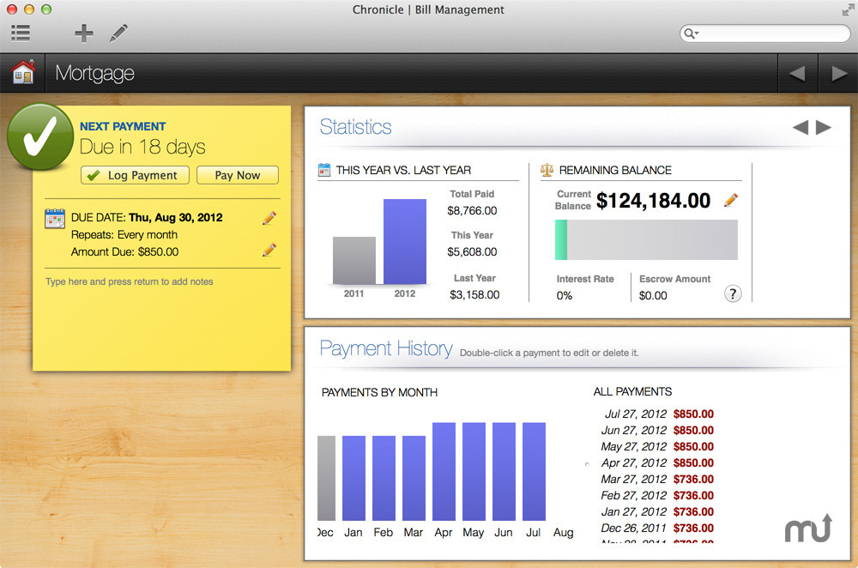Click the Mortgage house icon
This screenshot has height=568, width=858.
click(x=23, y=74)
